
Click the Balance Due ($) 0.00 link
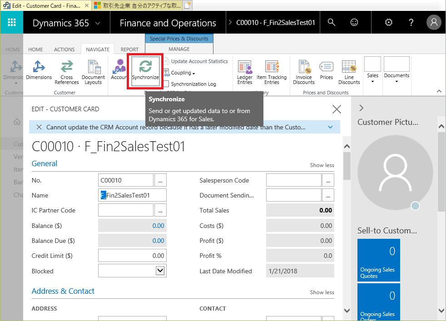point(158,241)
